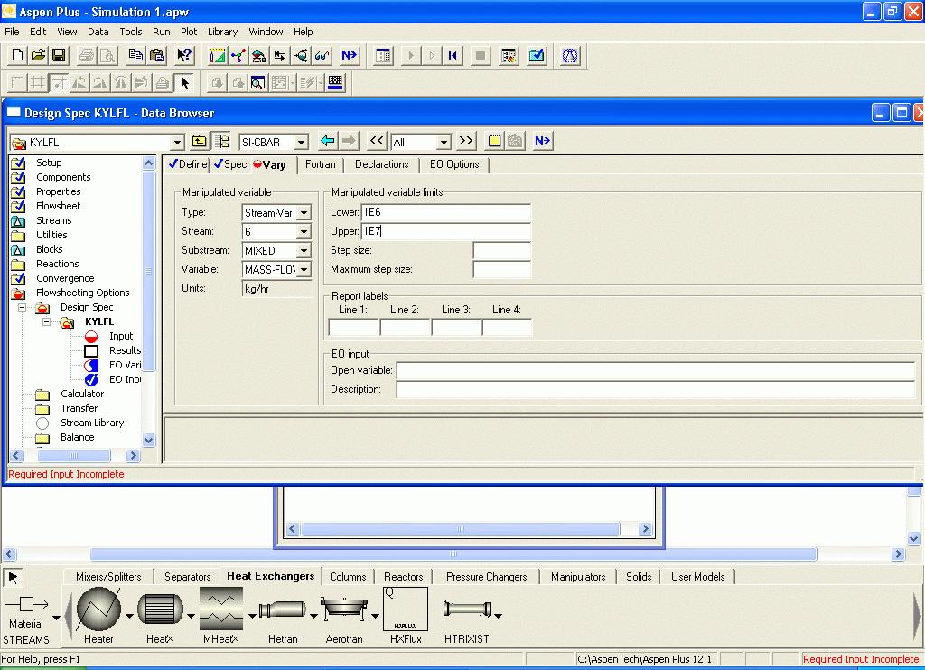Switch to the Define tab
The height and width of the screenshot is (670, 925).
click(x=188, y=164)
